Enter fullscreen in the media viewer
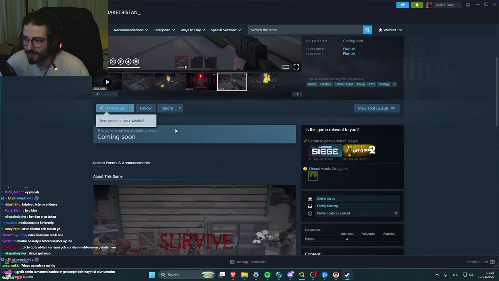The image size is (499, 281). pos(296,67)
